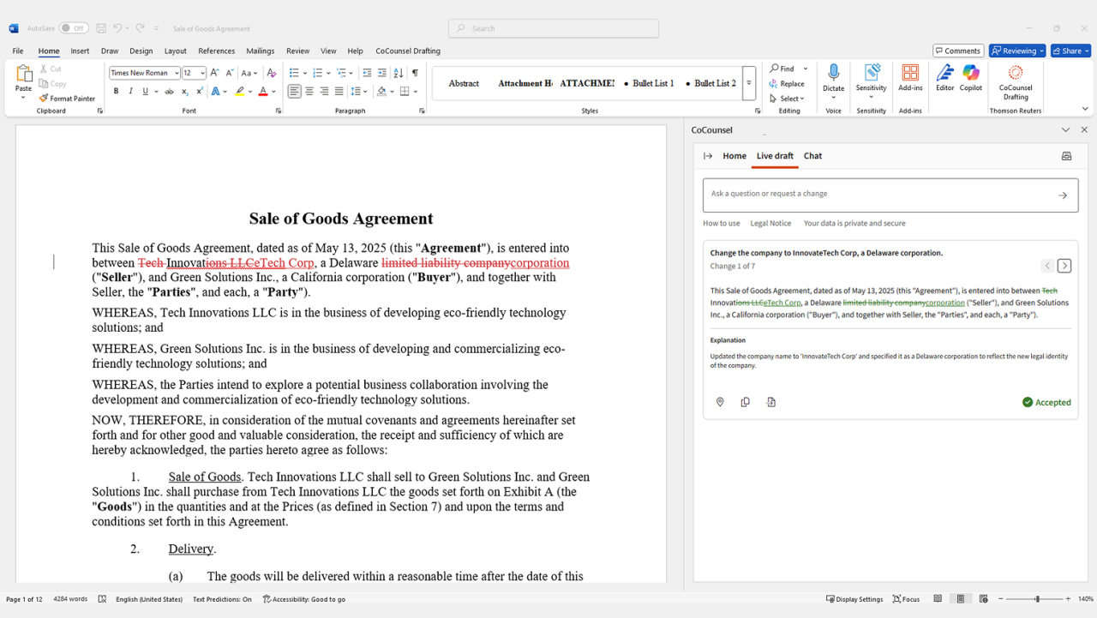Show paragraph marks with the pilcrow icon
Screen dimensions: 1097x618
pyautogui.click(x=415, y=73)
